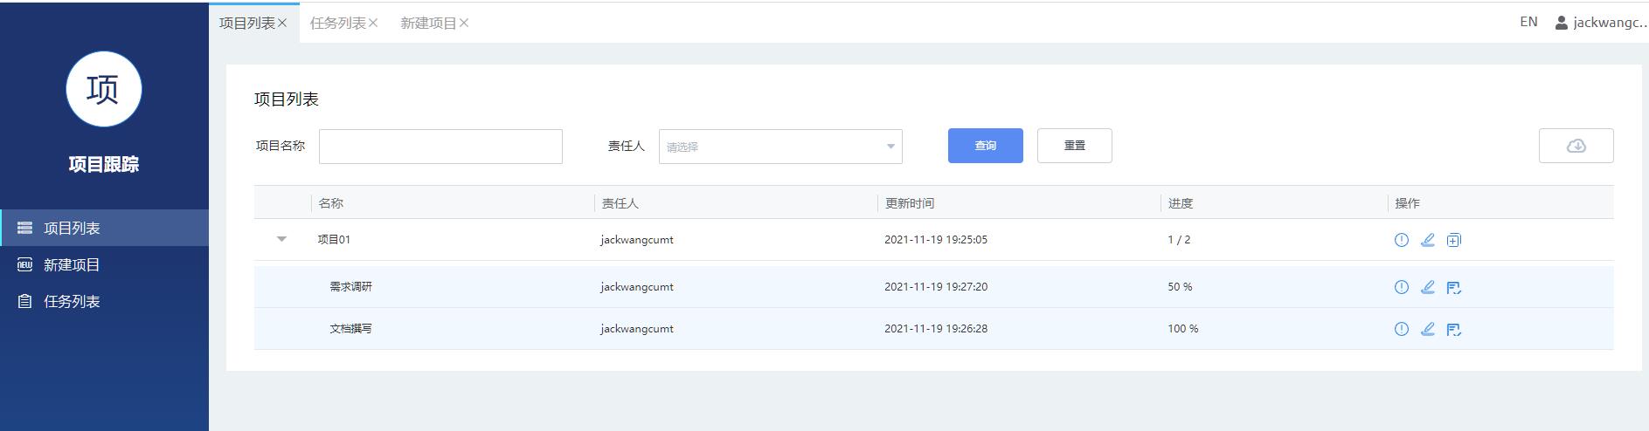Click the add sub-task icon for 项目01
Image resolution: width=1649 pixels, height=431 pixels.
[x=1453, y=240]
